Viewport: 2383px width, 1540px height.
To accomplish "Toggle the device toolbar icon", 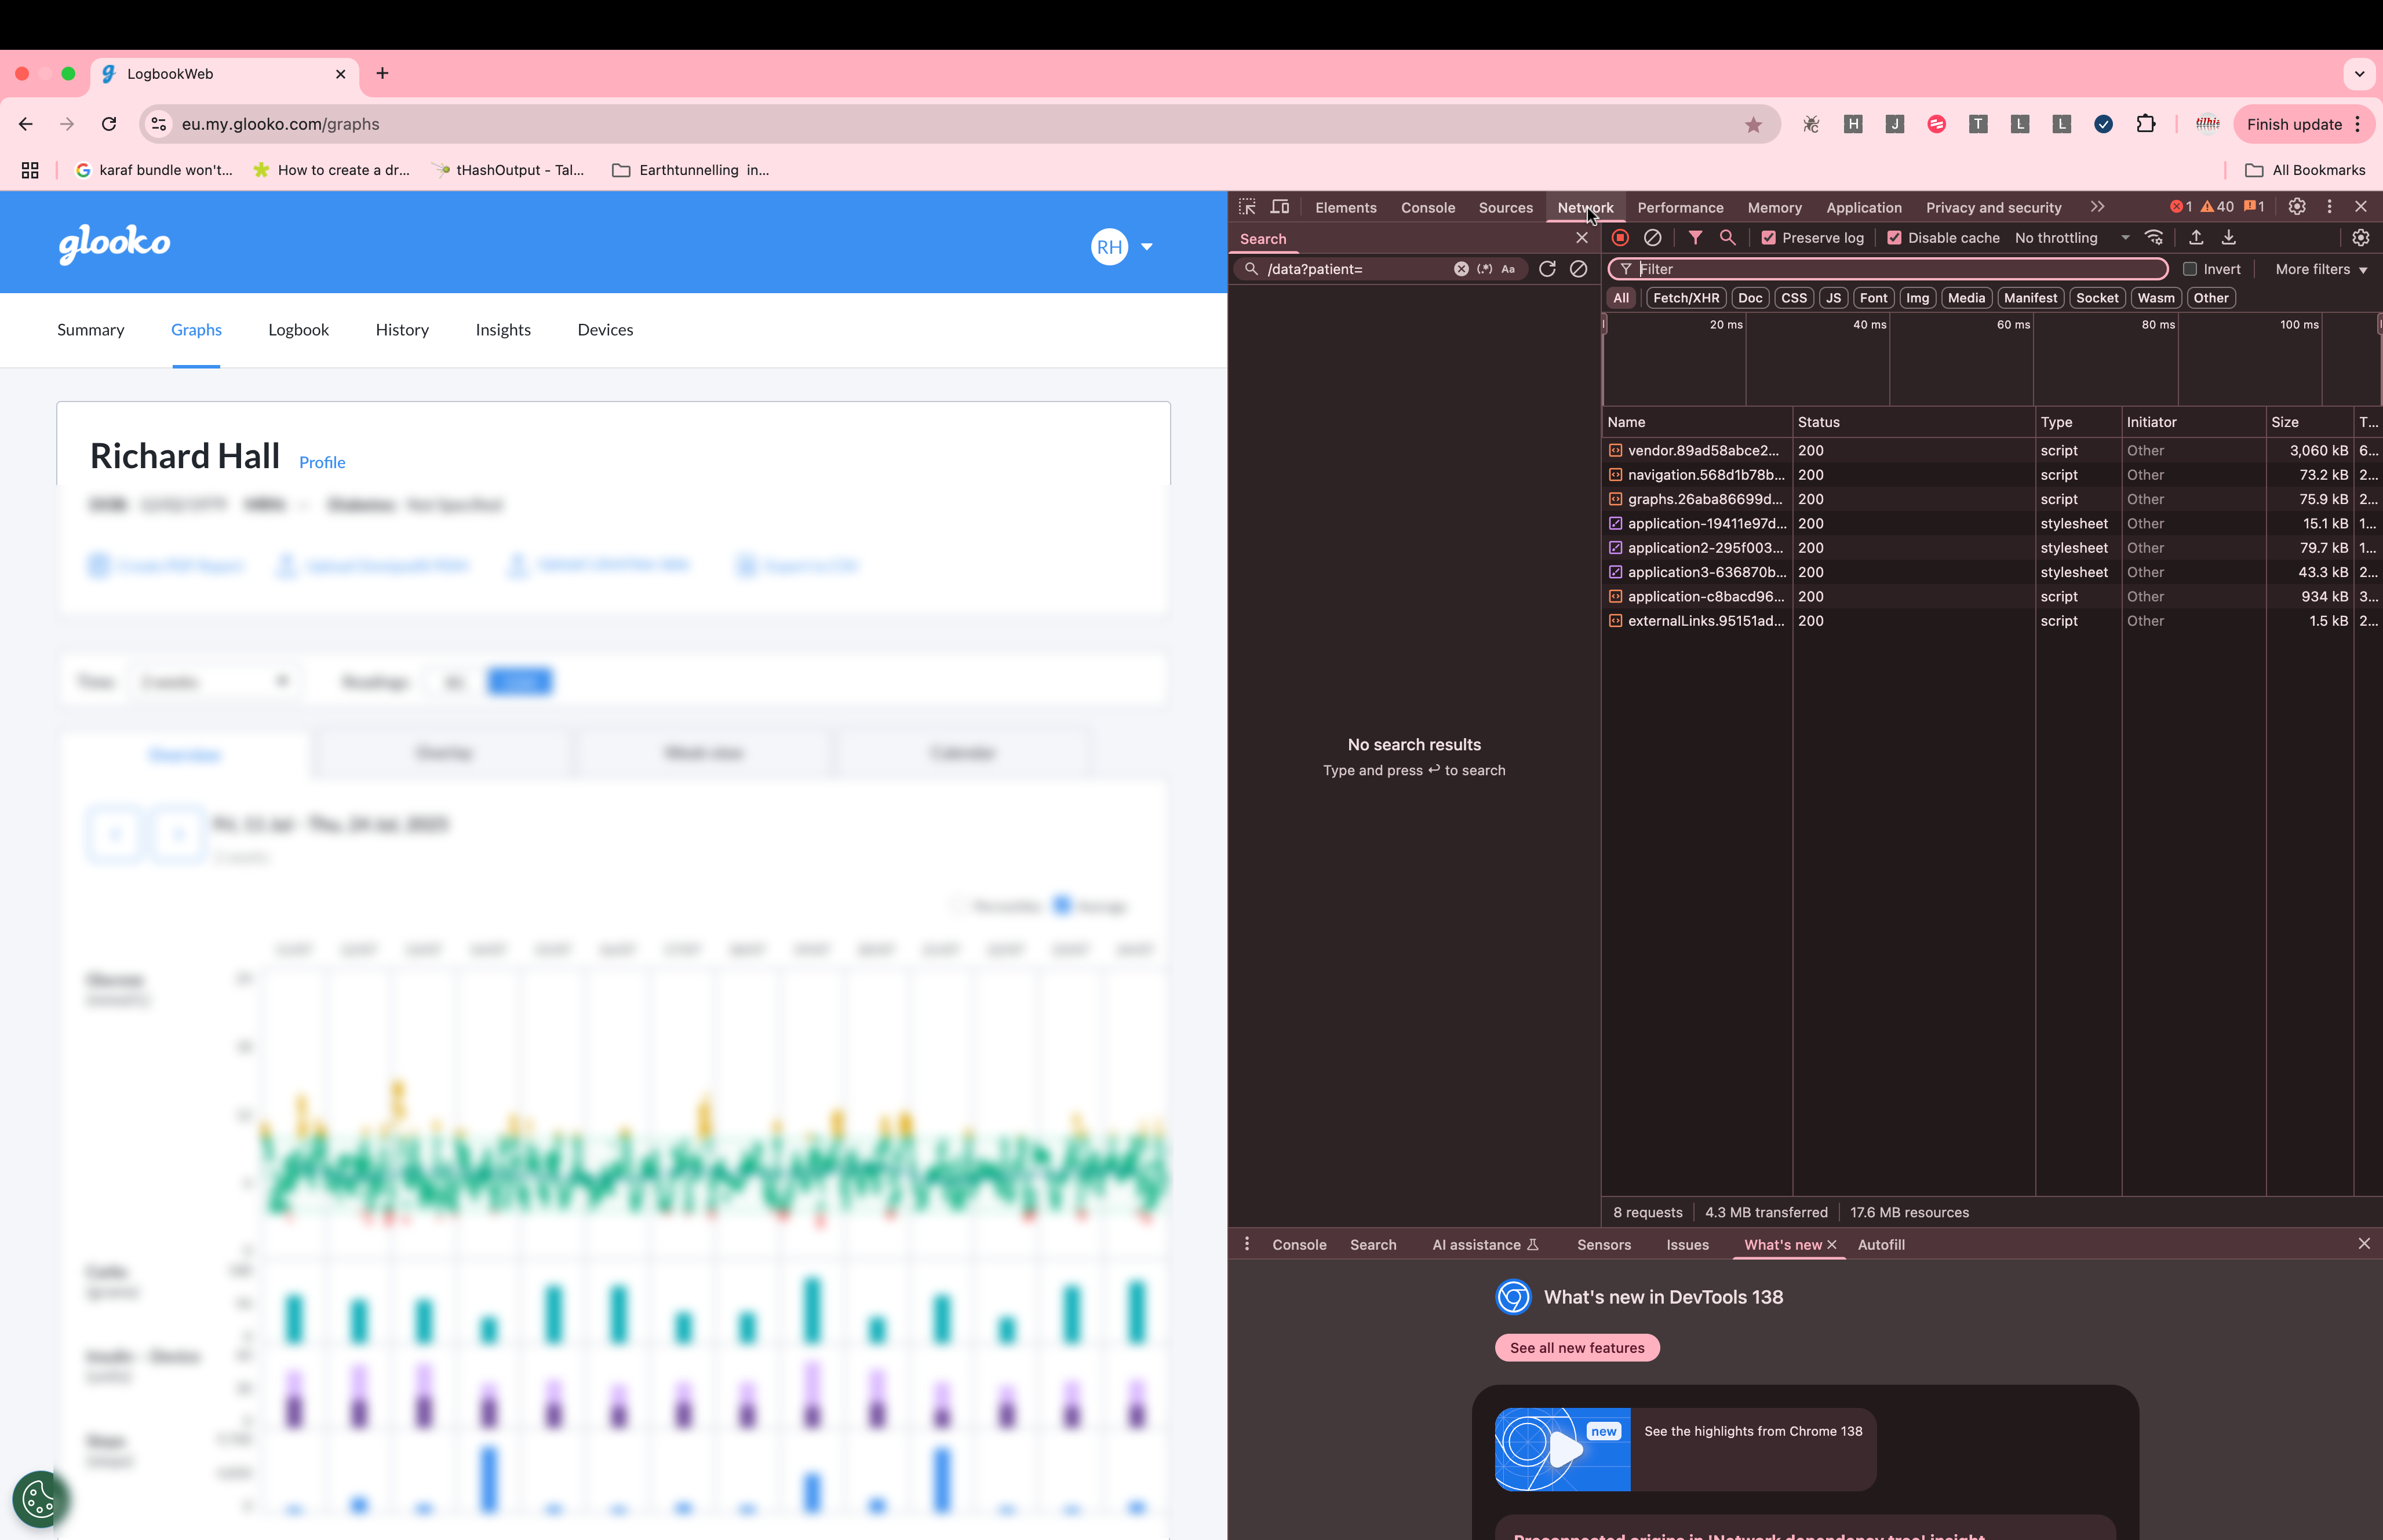I will point(1279,207).
